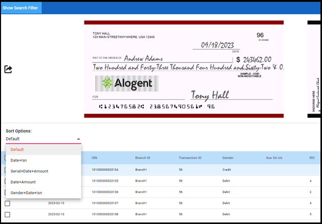Click the Aux On-Us column header

click(x=274, y=158)
